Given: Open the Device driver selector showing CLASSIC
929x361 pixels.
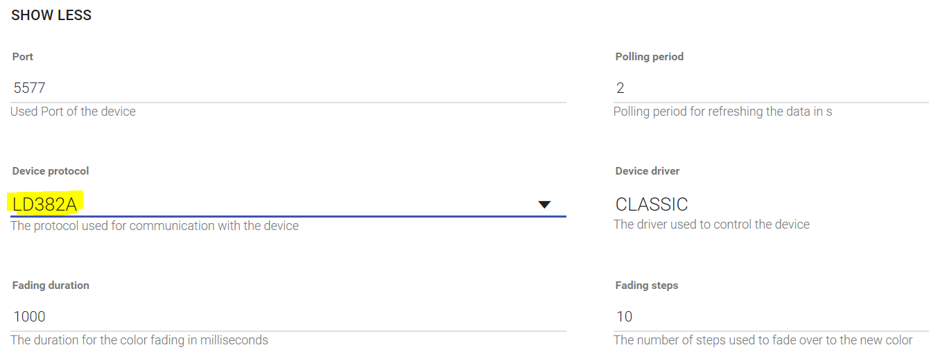Looking at the screenshot, I should (x=771, y=204).
